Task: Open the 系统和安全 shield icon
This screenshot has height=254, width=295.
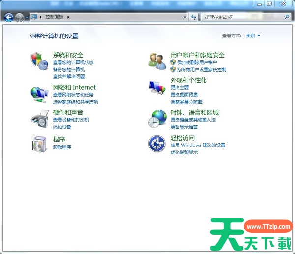Action: click(x=39, y=61)
